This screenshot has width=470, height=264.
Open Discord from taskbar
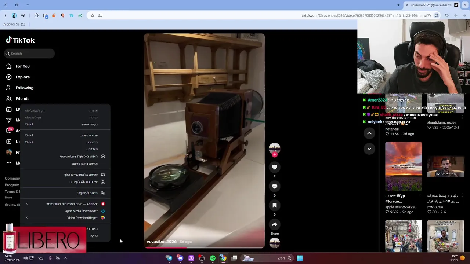180,258
